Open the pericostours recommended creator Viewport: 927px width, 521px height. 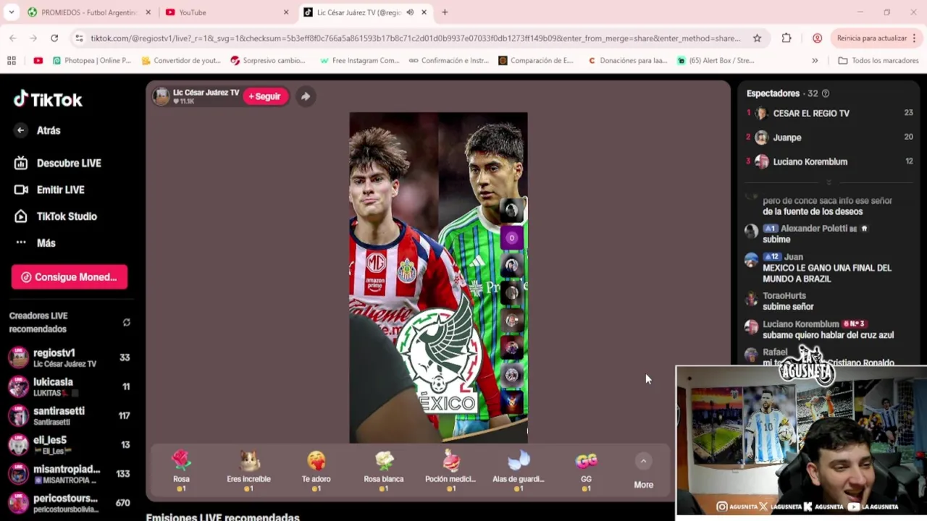click(69, 502)
